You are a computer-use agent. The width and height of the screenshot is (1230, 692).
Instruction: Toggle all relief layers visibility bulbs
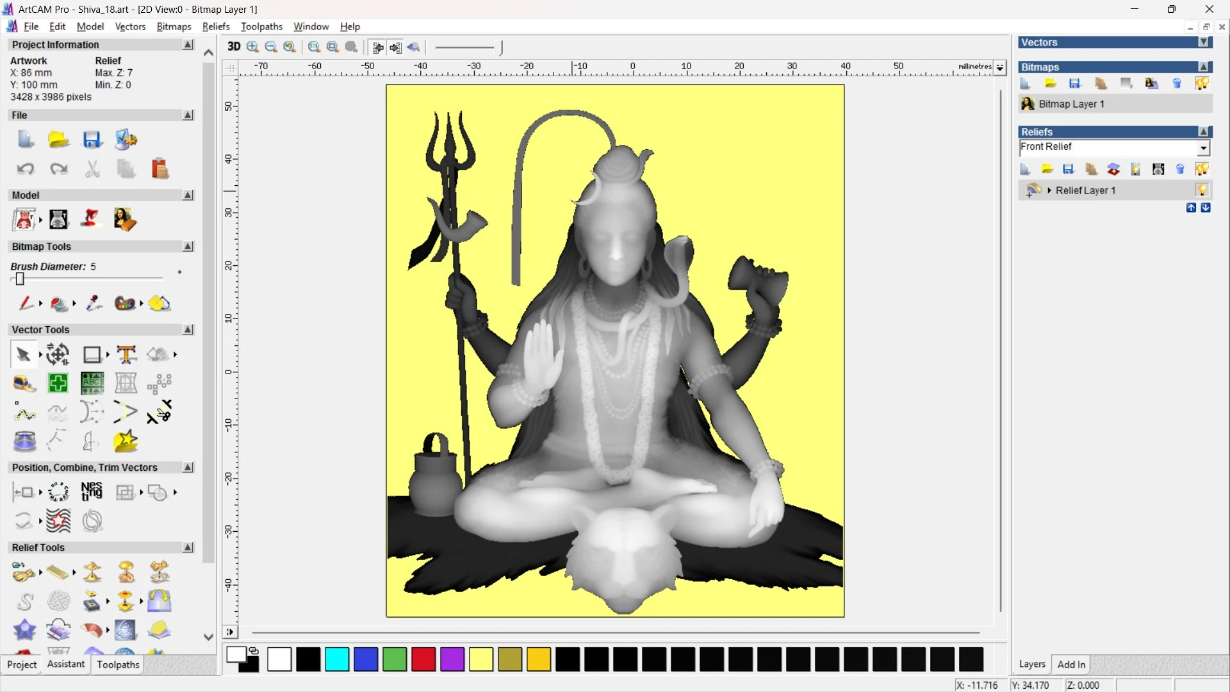(1202, 169)
